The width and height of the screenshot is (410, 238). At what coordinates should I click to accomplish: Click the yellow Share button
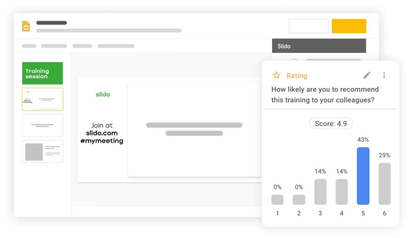coord(349,26)
